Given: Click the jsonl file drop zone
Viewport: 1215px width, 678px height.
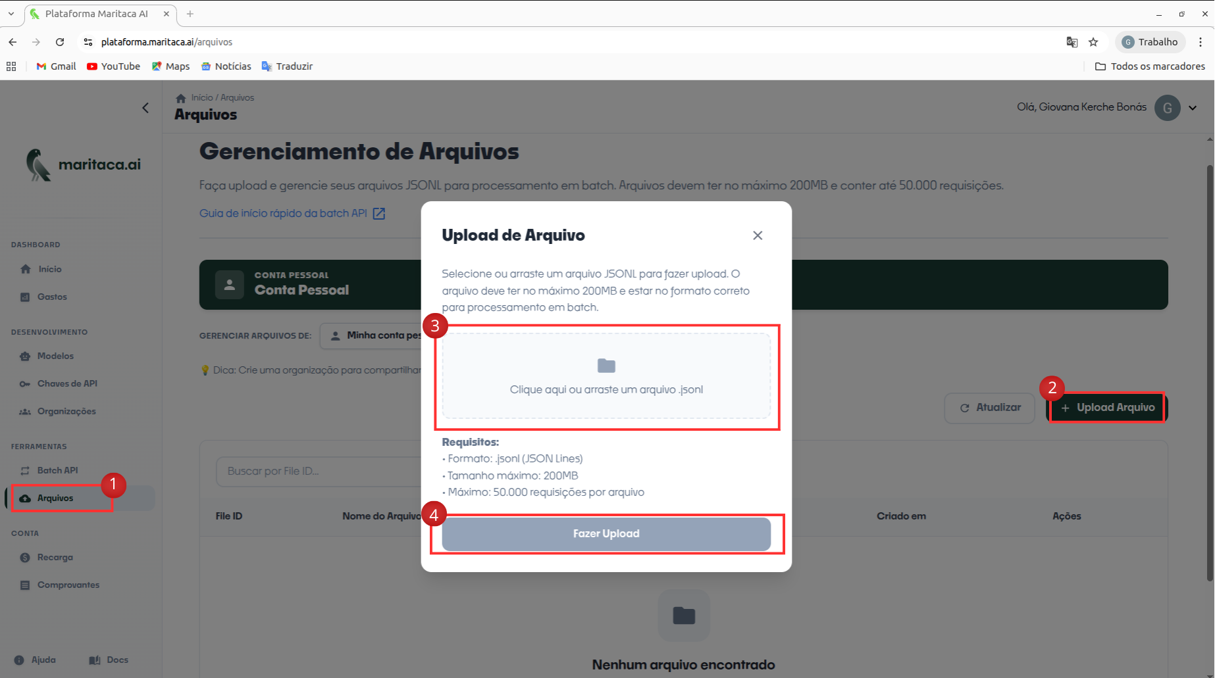Looking at the screenshot, I should click(606, 376).
